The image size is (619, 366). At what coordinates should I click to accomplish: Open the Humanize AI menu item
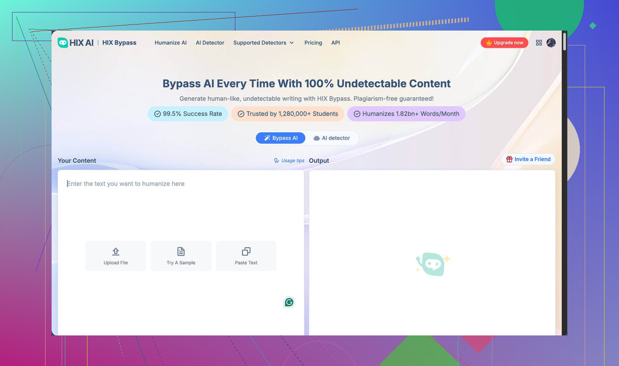coord(170,43)
